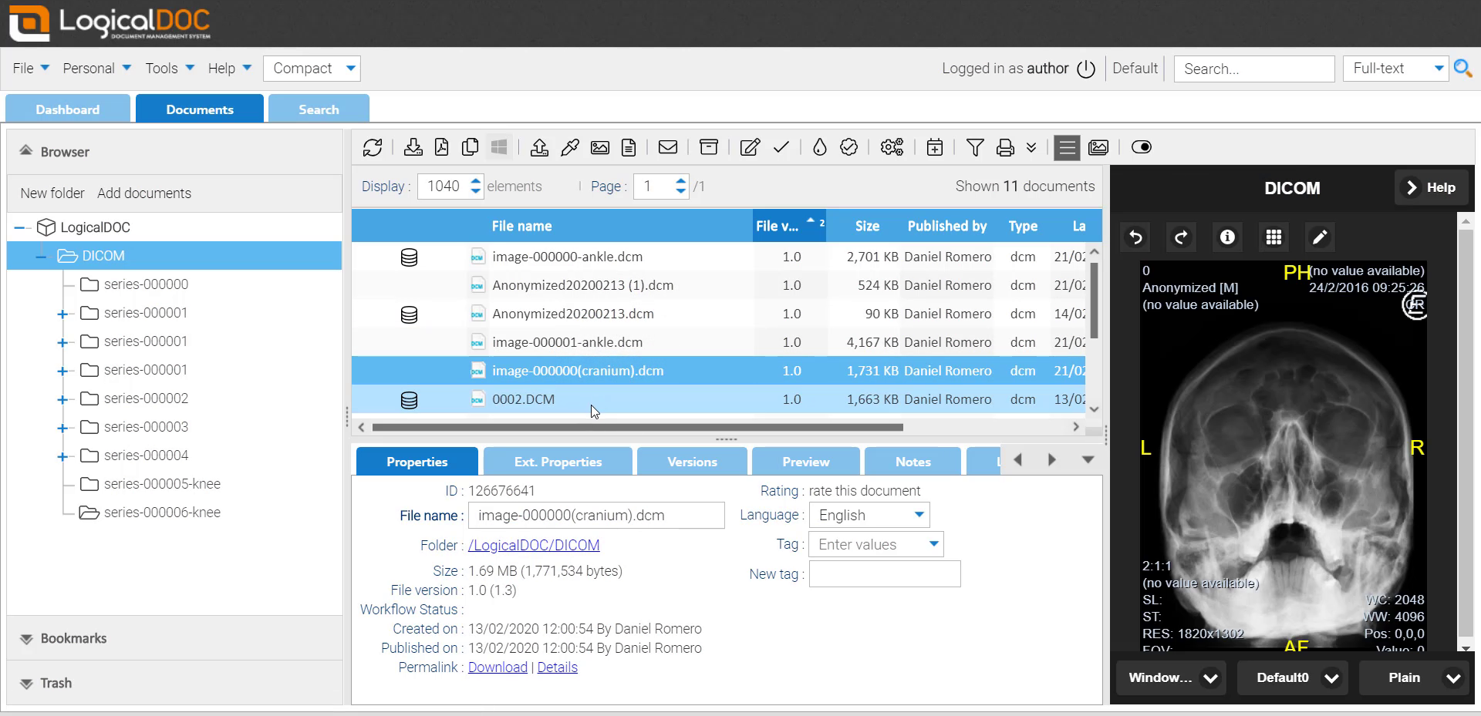Click the DICOM viewer info icon
The height and width of the screenshot is (716, 1481).
1227,237
